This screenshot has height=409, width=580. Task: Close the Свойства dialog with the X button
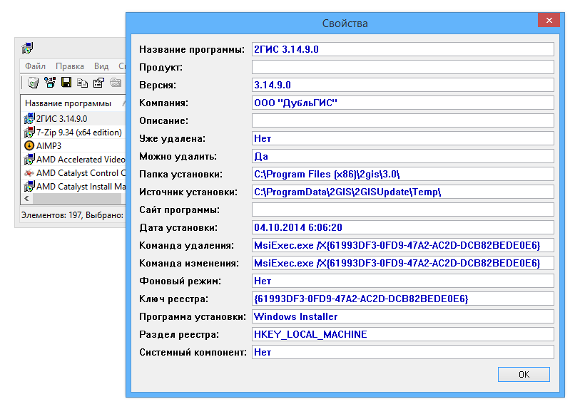coord(549,20)
